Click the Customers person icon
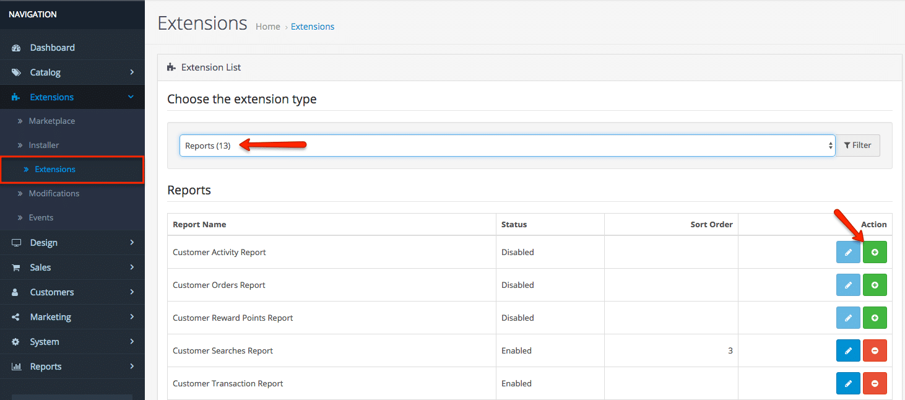This screenshot has width=905, height=400. click(x=16, y=292)
